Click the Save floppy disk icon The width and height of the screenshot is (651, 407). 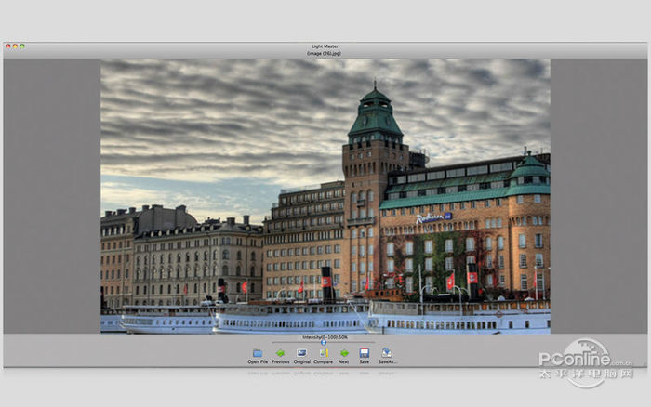point(365,353)
